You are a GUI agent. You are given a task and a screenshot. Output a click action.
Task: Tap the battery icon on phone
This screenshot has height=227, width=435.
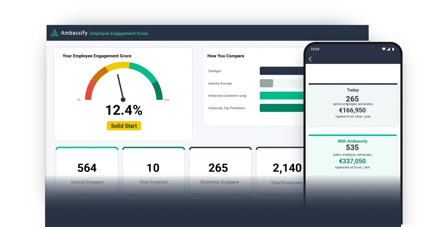(393, 49)
